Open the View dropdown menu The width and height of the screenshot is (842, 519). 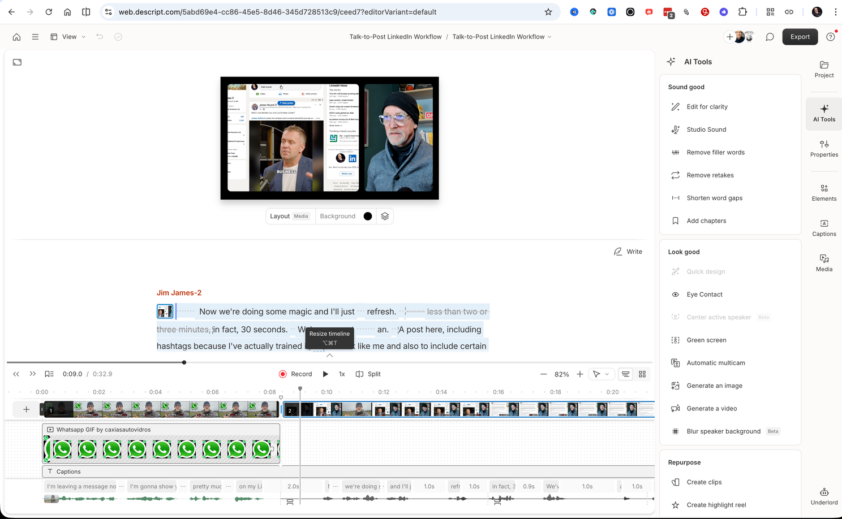pyautogui.click(x=68, y=37)
